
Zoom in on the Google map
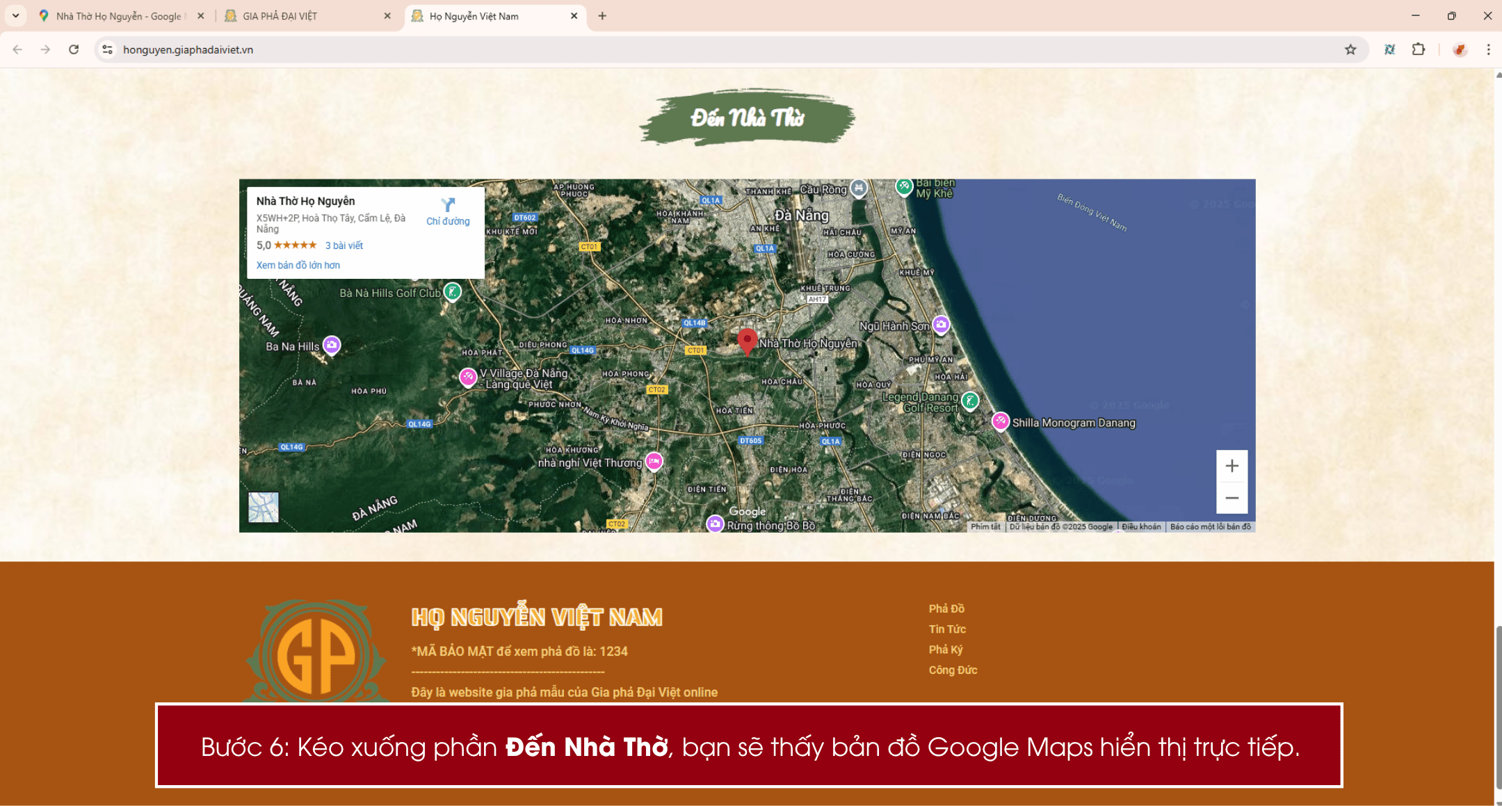point(1232,466)
